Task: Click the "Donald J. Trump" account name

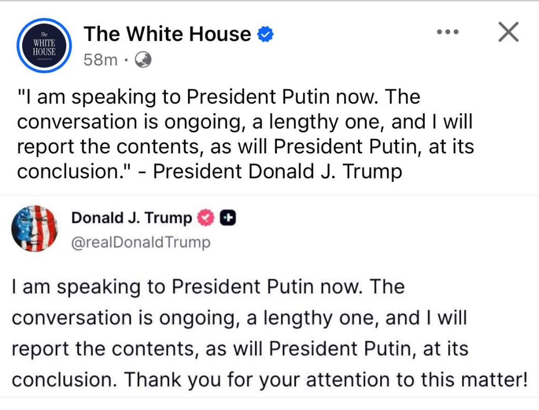Action: pos(132,218)
